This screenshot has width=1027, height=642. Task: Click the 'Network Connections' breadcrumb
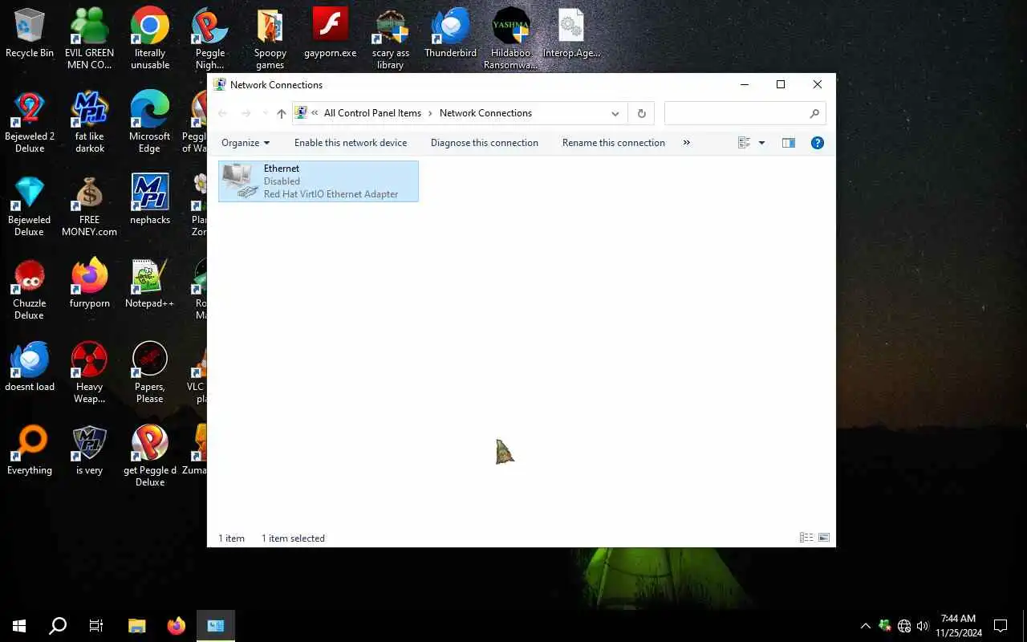pyautogui.click(x=485, y=113)
